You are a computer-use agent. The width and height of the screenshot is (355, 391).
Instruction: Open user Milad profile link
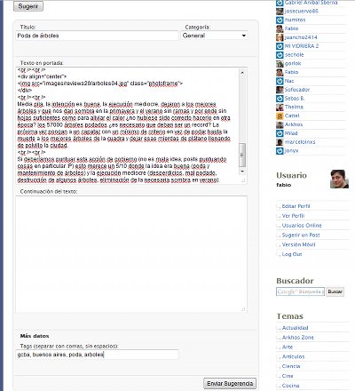(x=291, y=133)
